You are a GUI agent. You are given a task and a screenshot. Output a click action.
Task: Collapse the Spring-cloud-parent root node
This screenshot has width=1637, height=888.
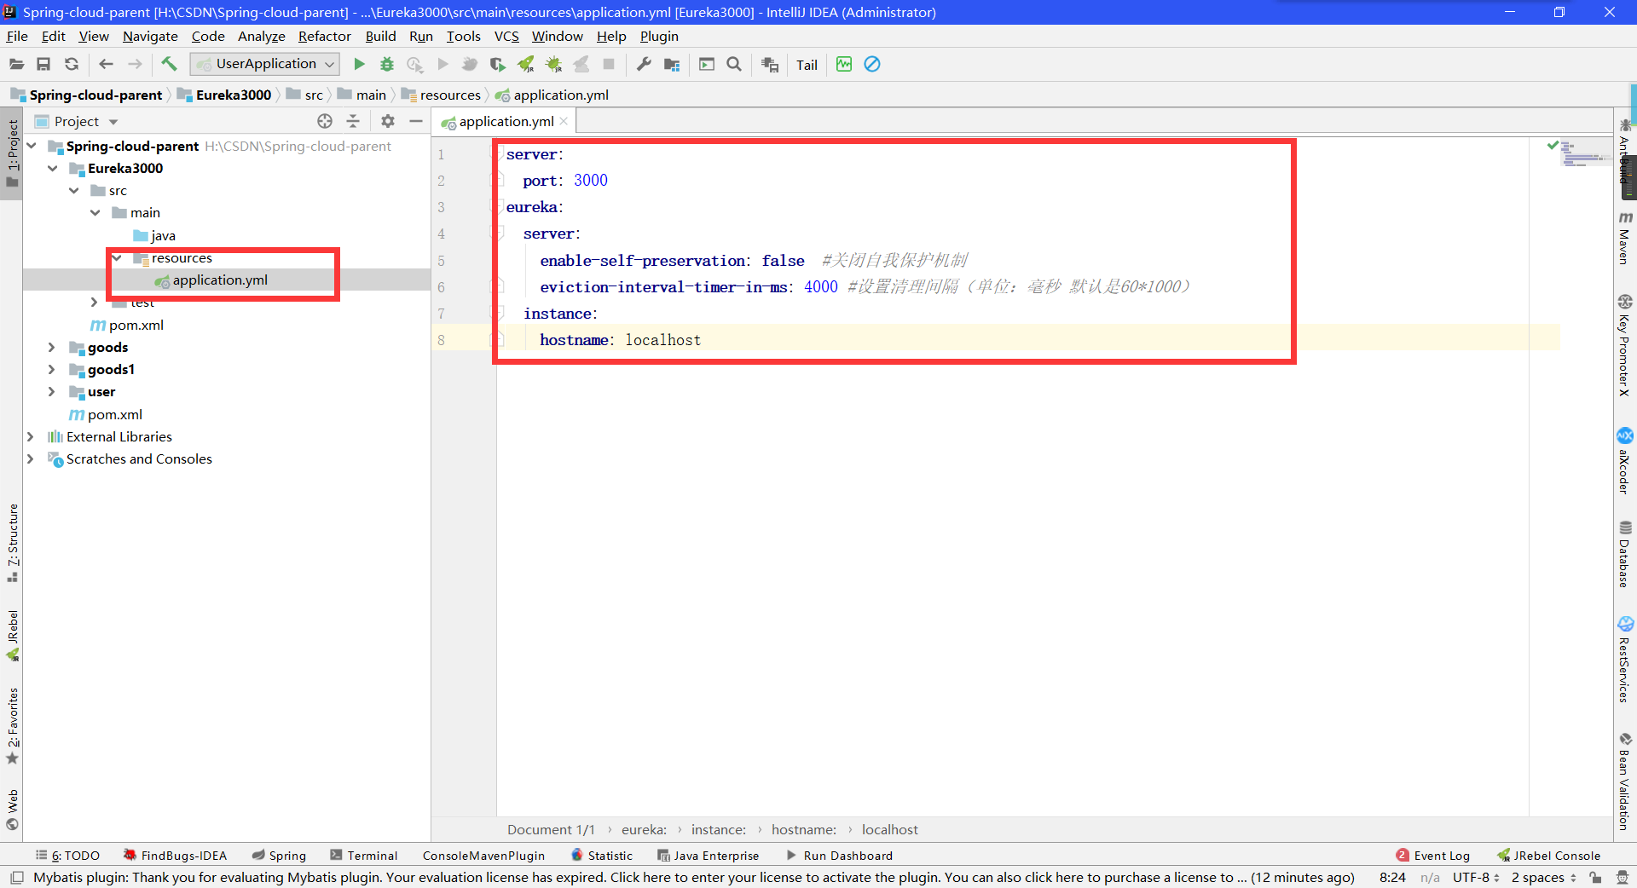32,146
